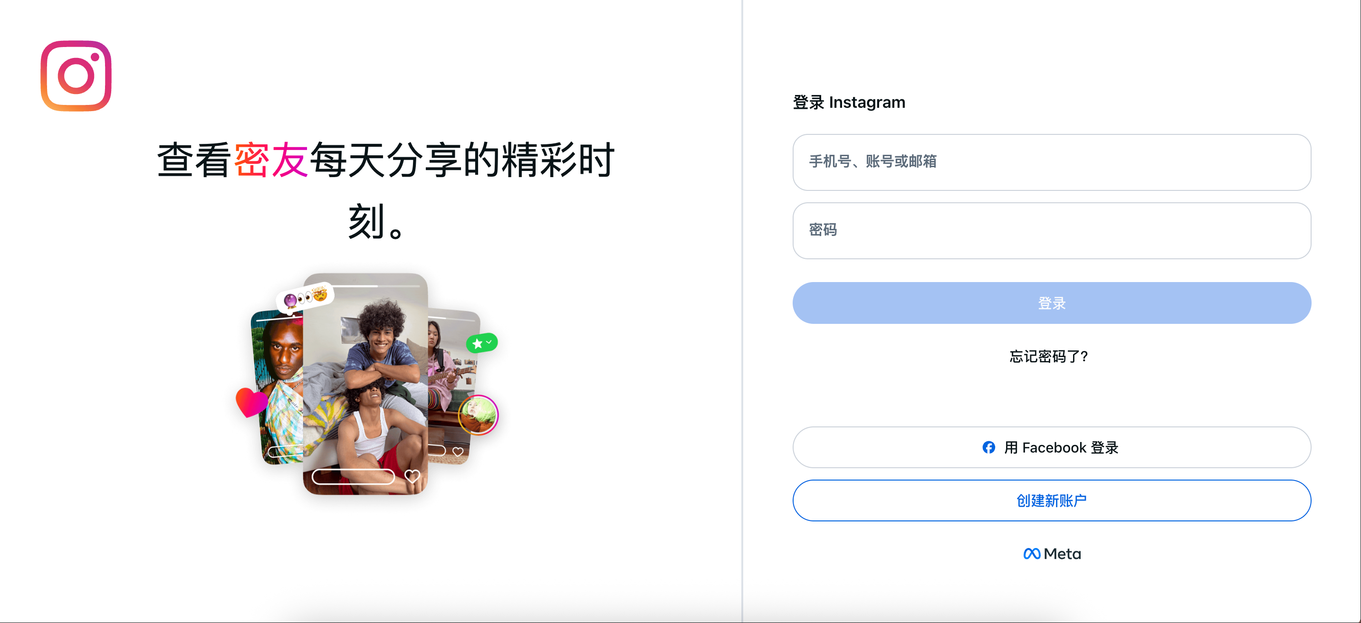
Task: Click the right story card with guitar
Action: (453, 387)
